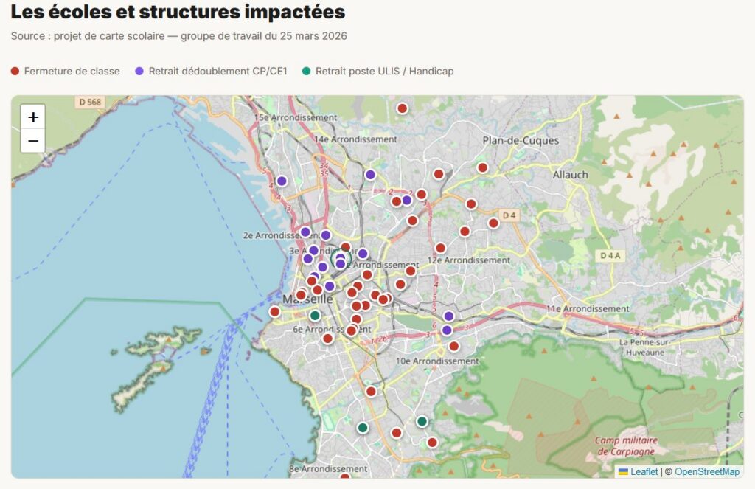Viewport: 755px width, 489px height.
Task: Click the 'Retrait poste ULIS / Handicap' legend dot
Action: point(306,71)
